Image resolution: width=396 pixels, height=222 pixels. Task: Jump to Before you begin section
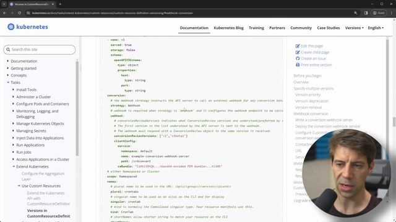pos(308,76)
